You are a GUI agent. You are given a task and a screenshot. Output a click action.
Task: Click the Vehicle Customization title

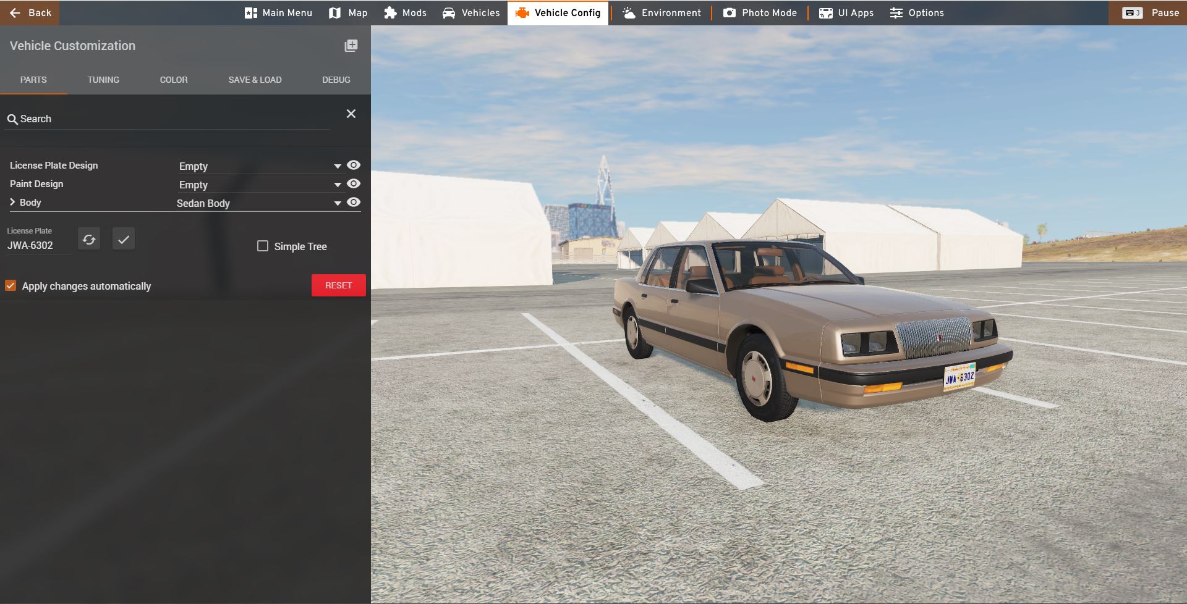coord(72,46)
